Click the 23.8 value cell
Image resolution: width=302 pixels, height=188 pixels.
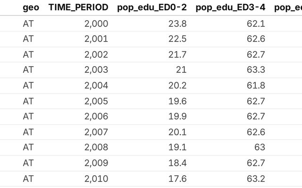click(x=177, y=23)
